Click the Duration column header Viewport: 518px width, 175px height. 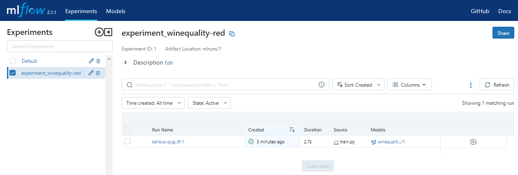pos(313,130)
